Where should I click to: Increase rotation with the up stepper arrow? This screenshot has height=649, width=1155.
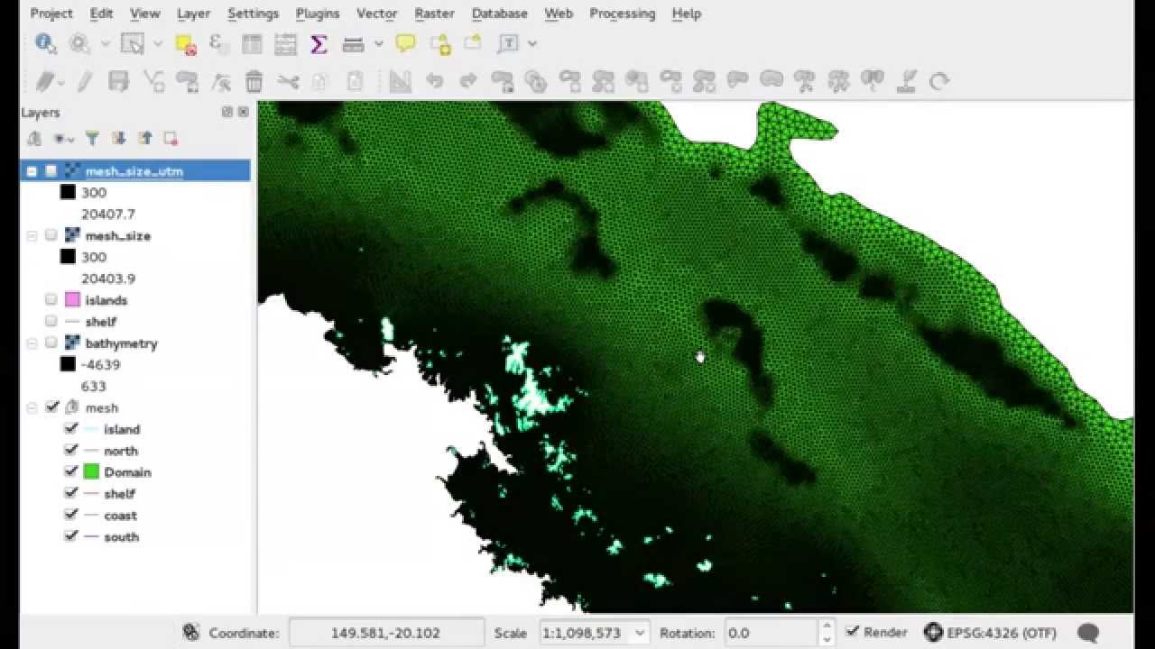click(x=827, y=626)
